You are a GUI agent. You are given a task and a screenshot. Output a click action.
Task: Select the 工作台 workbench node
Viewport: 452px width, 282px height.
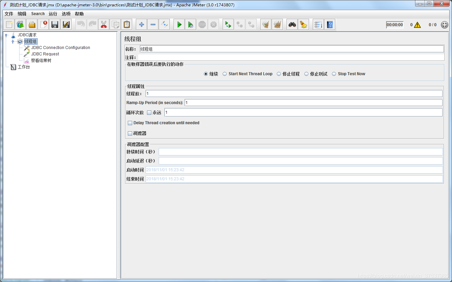[24, 67]
